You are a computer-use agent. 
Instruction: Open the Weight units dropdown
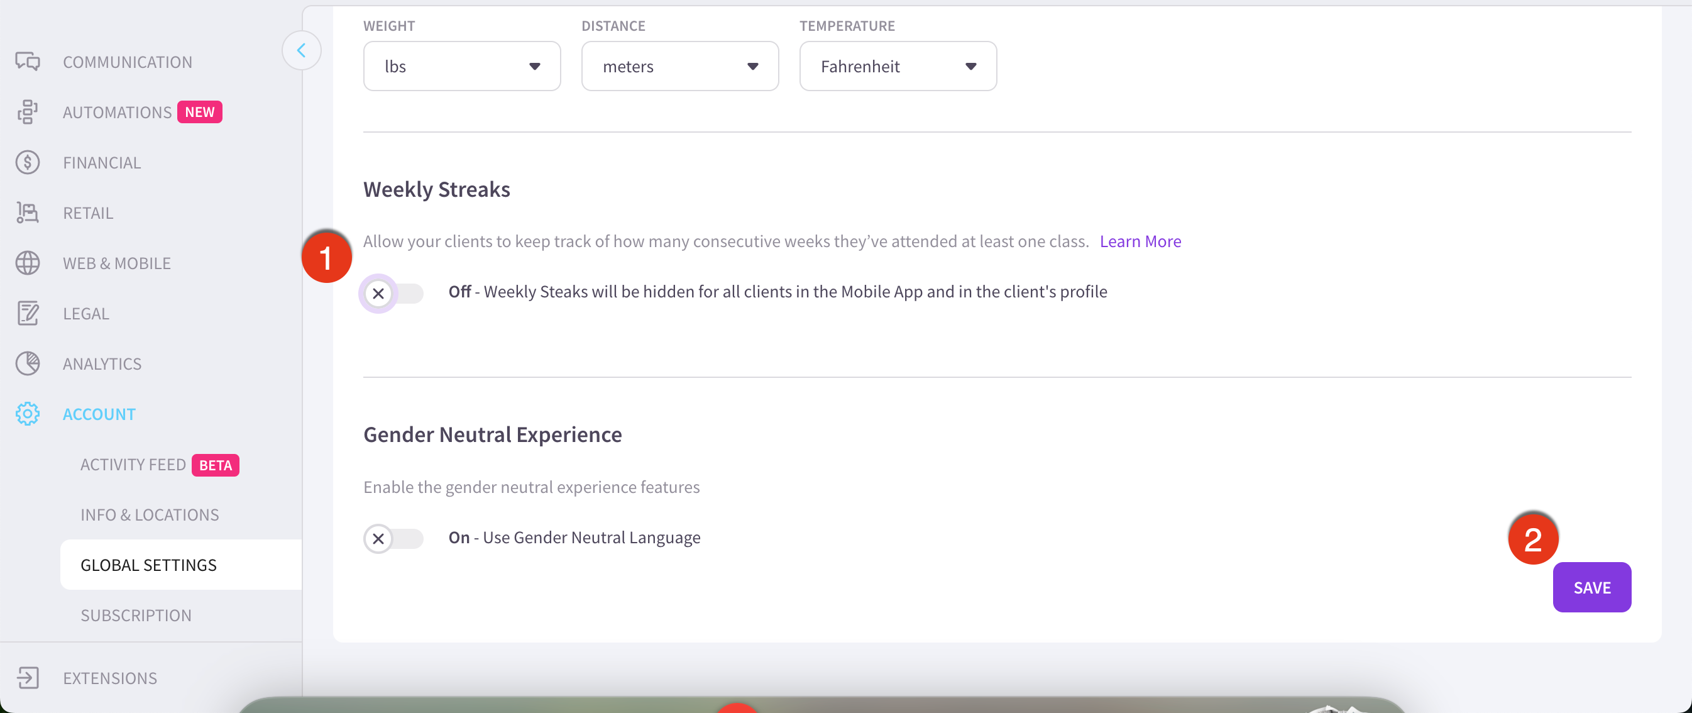pos(462,67)
